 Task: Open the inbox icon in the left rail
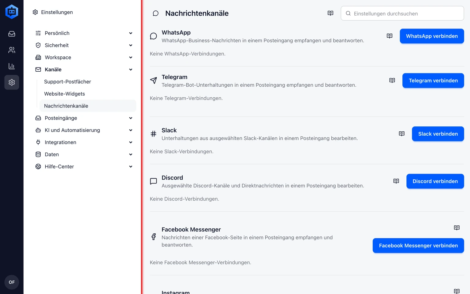coord(12,34)
